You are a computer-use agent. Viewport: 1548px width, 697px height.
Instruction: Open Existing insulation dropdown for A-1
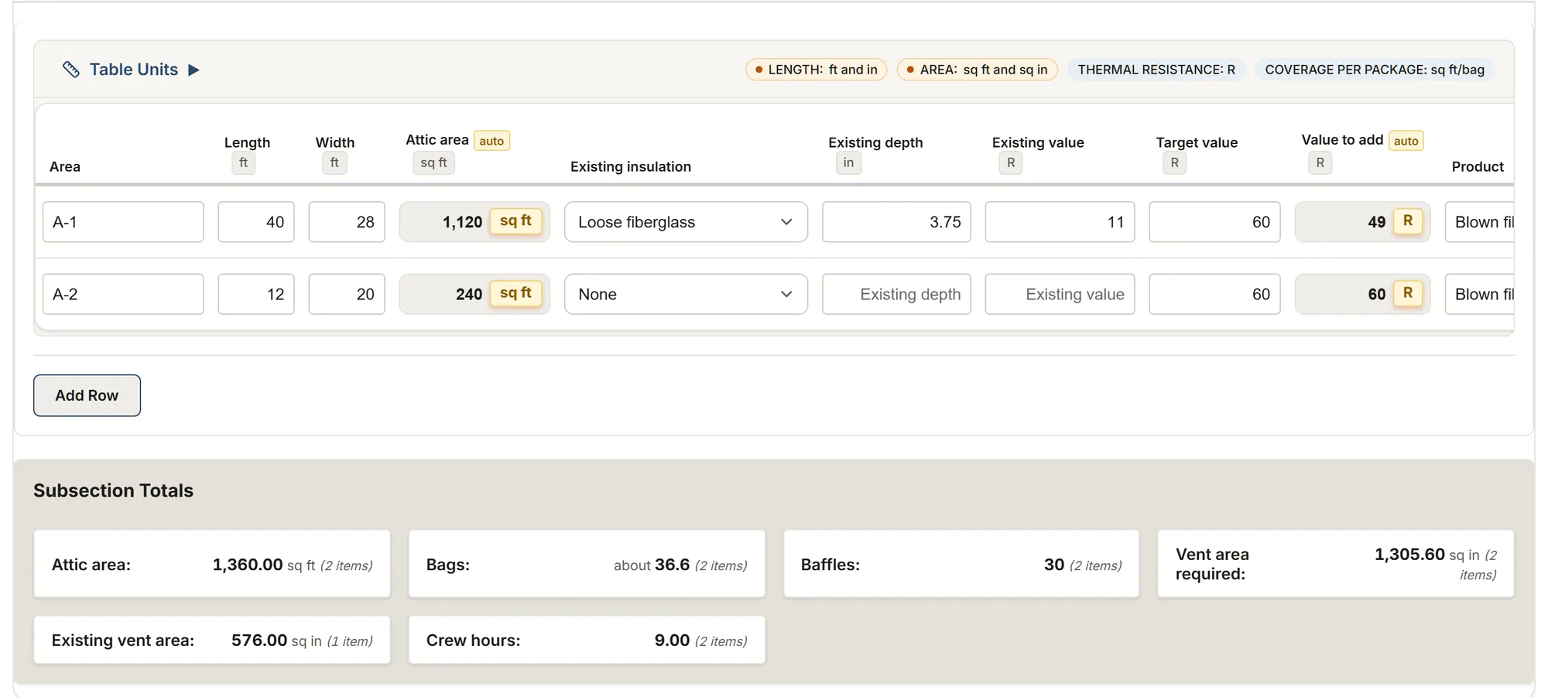coord(686,222)
